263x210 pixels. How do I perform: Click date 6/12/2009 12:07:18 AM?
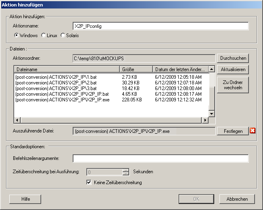pos(178,83)
